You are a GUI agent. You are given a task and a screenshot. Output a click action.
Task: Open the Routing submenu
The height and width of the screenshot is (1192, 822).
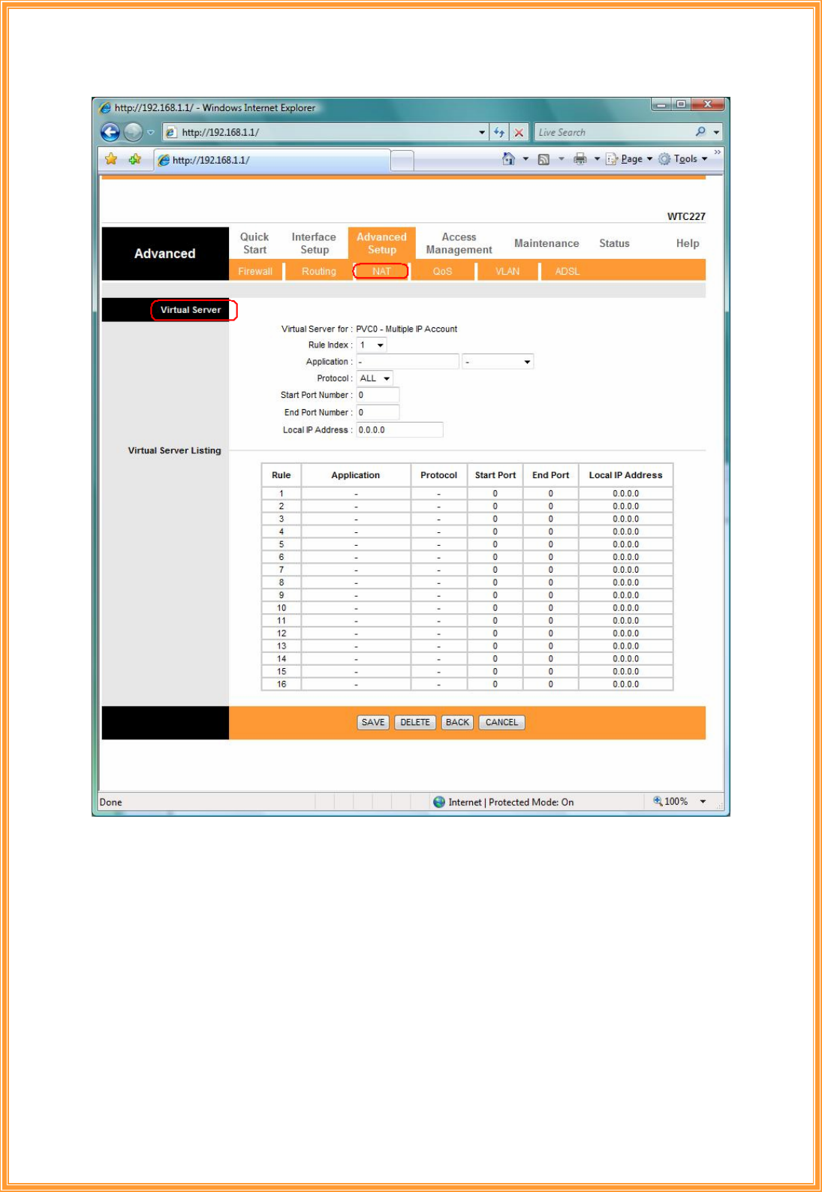pyautogui.click(x=319, y=271)
